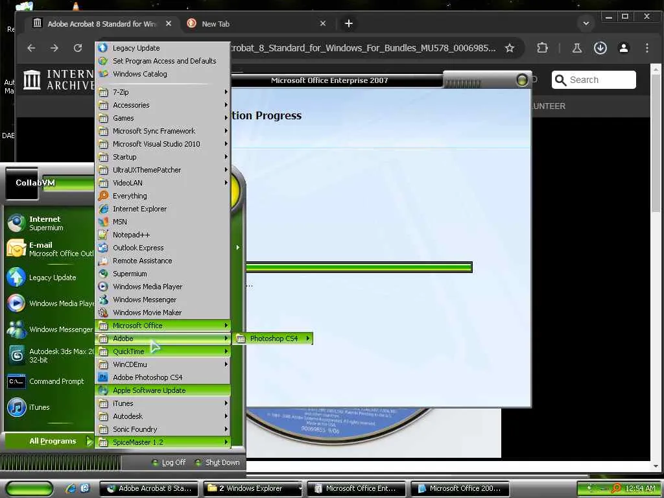The width and height of the screenshot is (664, 498).
Task: Launch iTunes from pinned Start list
Action: coord(49,407)
